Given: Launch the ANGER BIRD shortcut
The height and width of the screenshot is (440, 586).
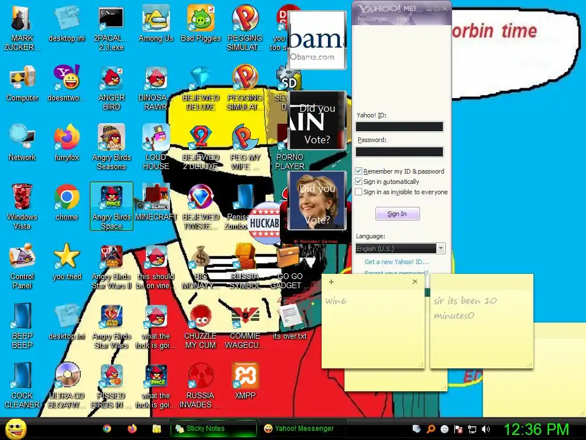Looking at the screenshot, I should tap(111, 88).
